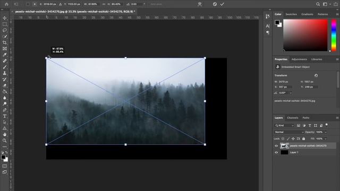
Task: Go to Photoshop Home screen
Action: 6,4
